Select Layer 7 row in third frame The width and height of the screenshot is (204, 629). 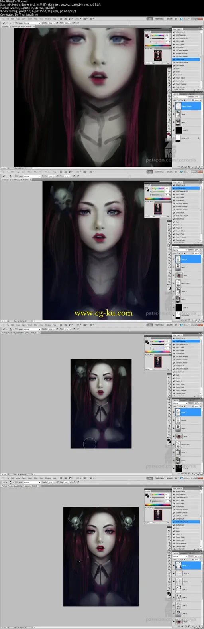[186, 412]
